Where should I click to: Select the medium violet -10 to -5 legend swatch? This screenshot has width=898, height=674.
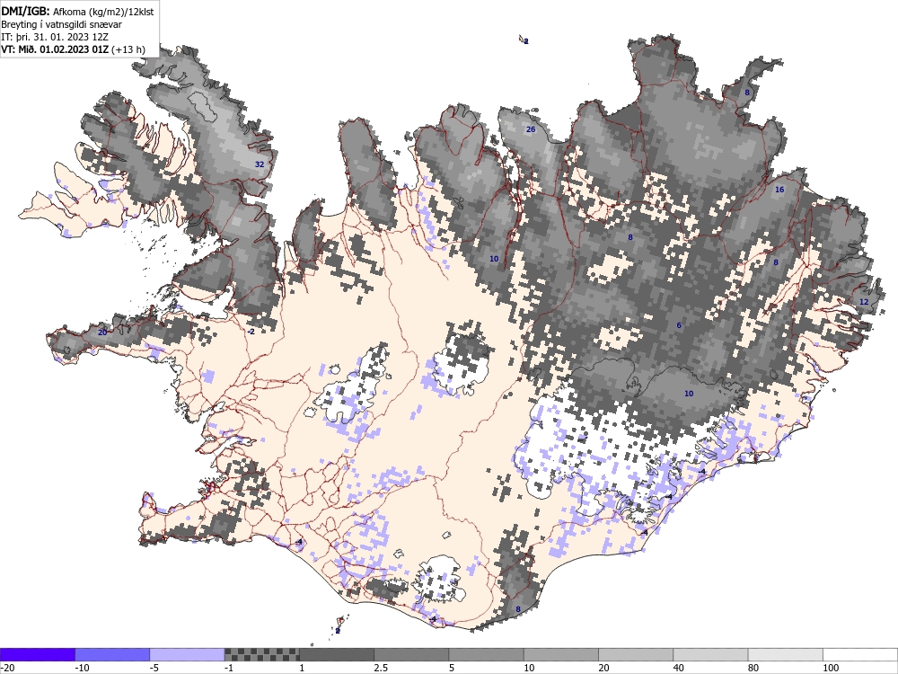(112, 654)
